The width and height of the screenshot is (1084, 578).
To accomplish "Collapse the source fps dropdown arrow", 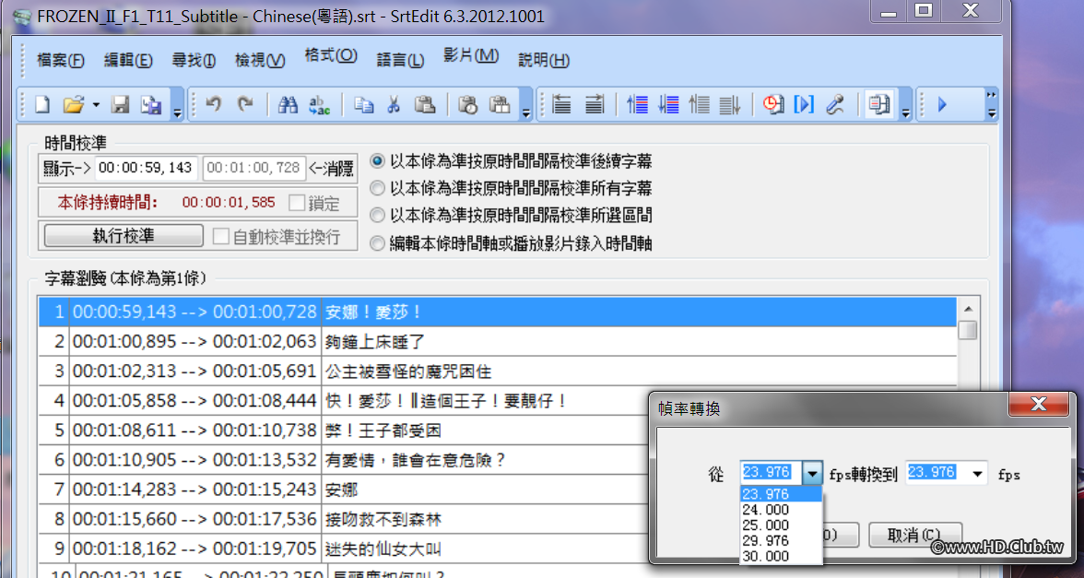I will pos(812,474).
